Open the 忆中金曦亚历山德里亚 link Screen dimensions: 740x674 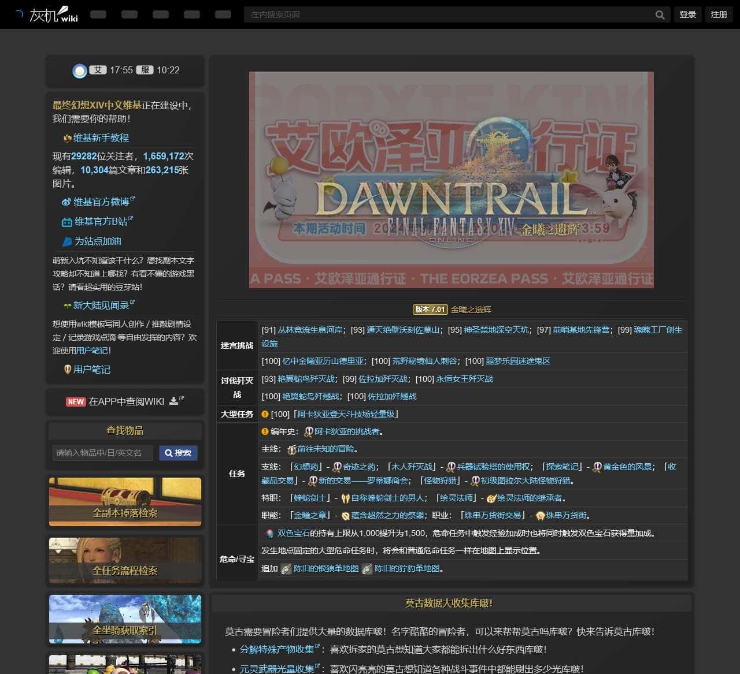tap(323, 361)
